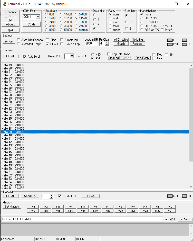The height and width of the screenshot is (241, 193).
Task: Toggle the DTR indicator
Action: coord(170,196)
